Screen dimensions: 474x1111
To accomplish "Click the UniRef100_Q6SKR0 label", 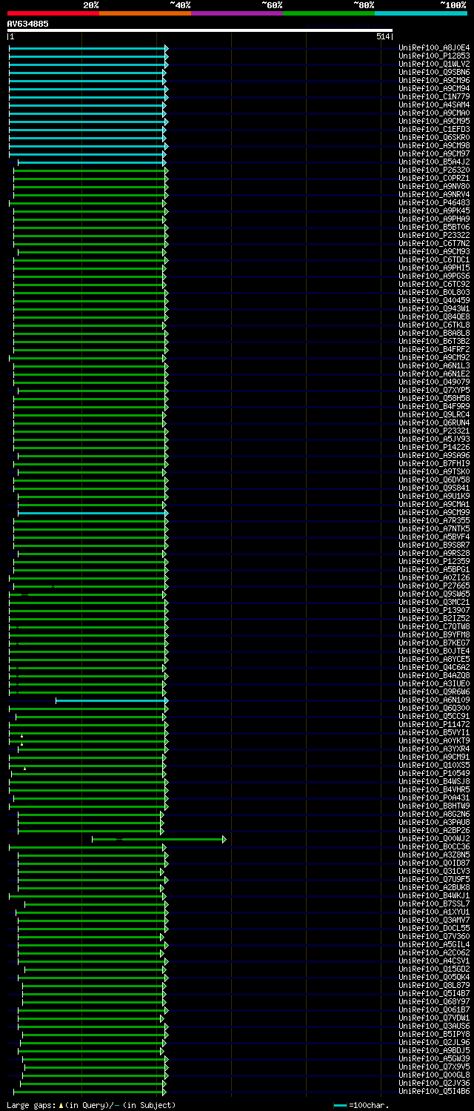I will (x=434, y=137).
